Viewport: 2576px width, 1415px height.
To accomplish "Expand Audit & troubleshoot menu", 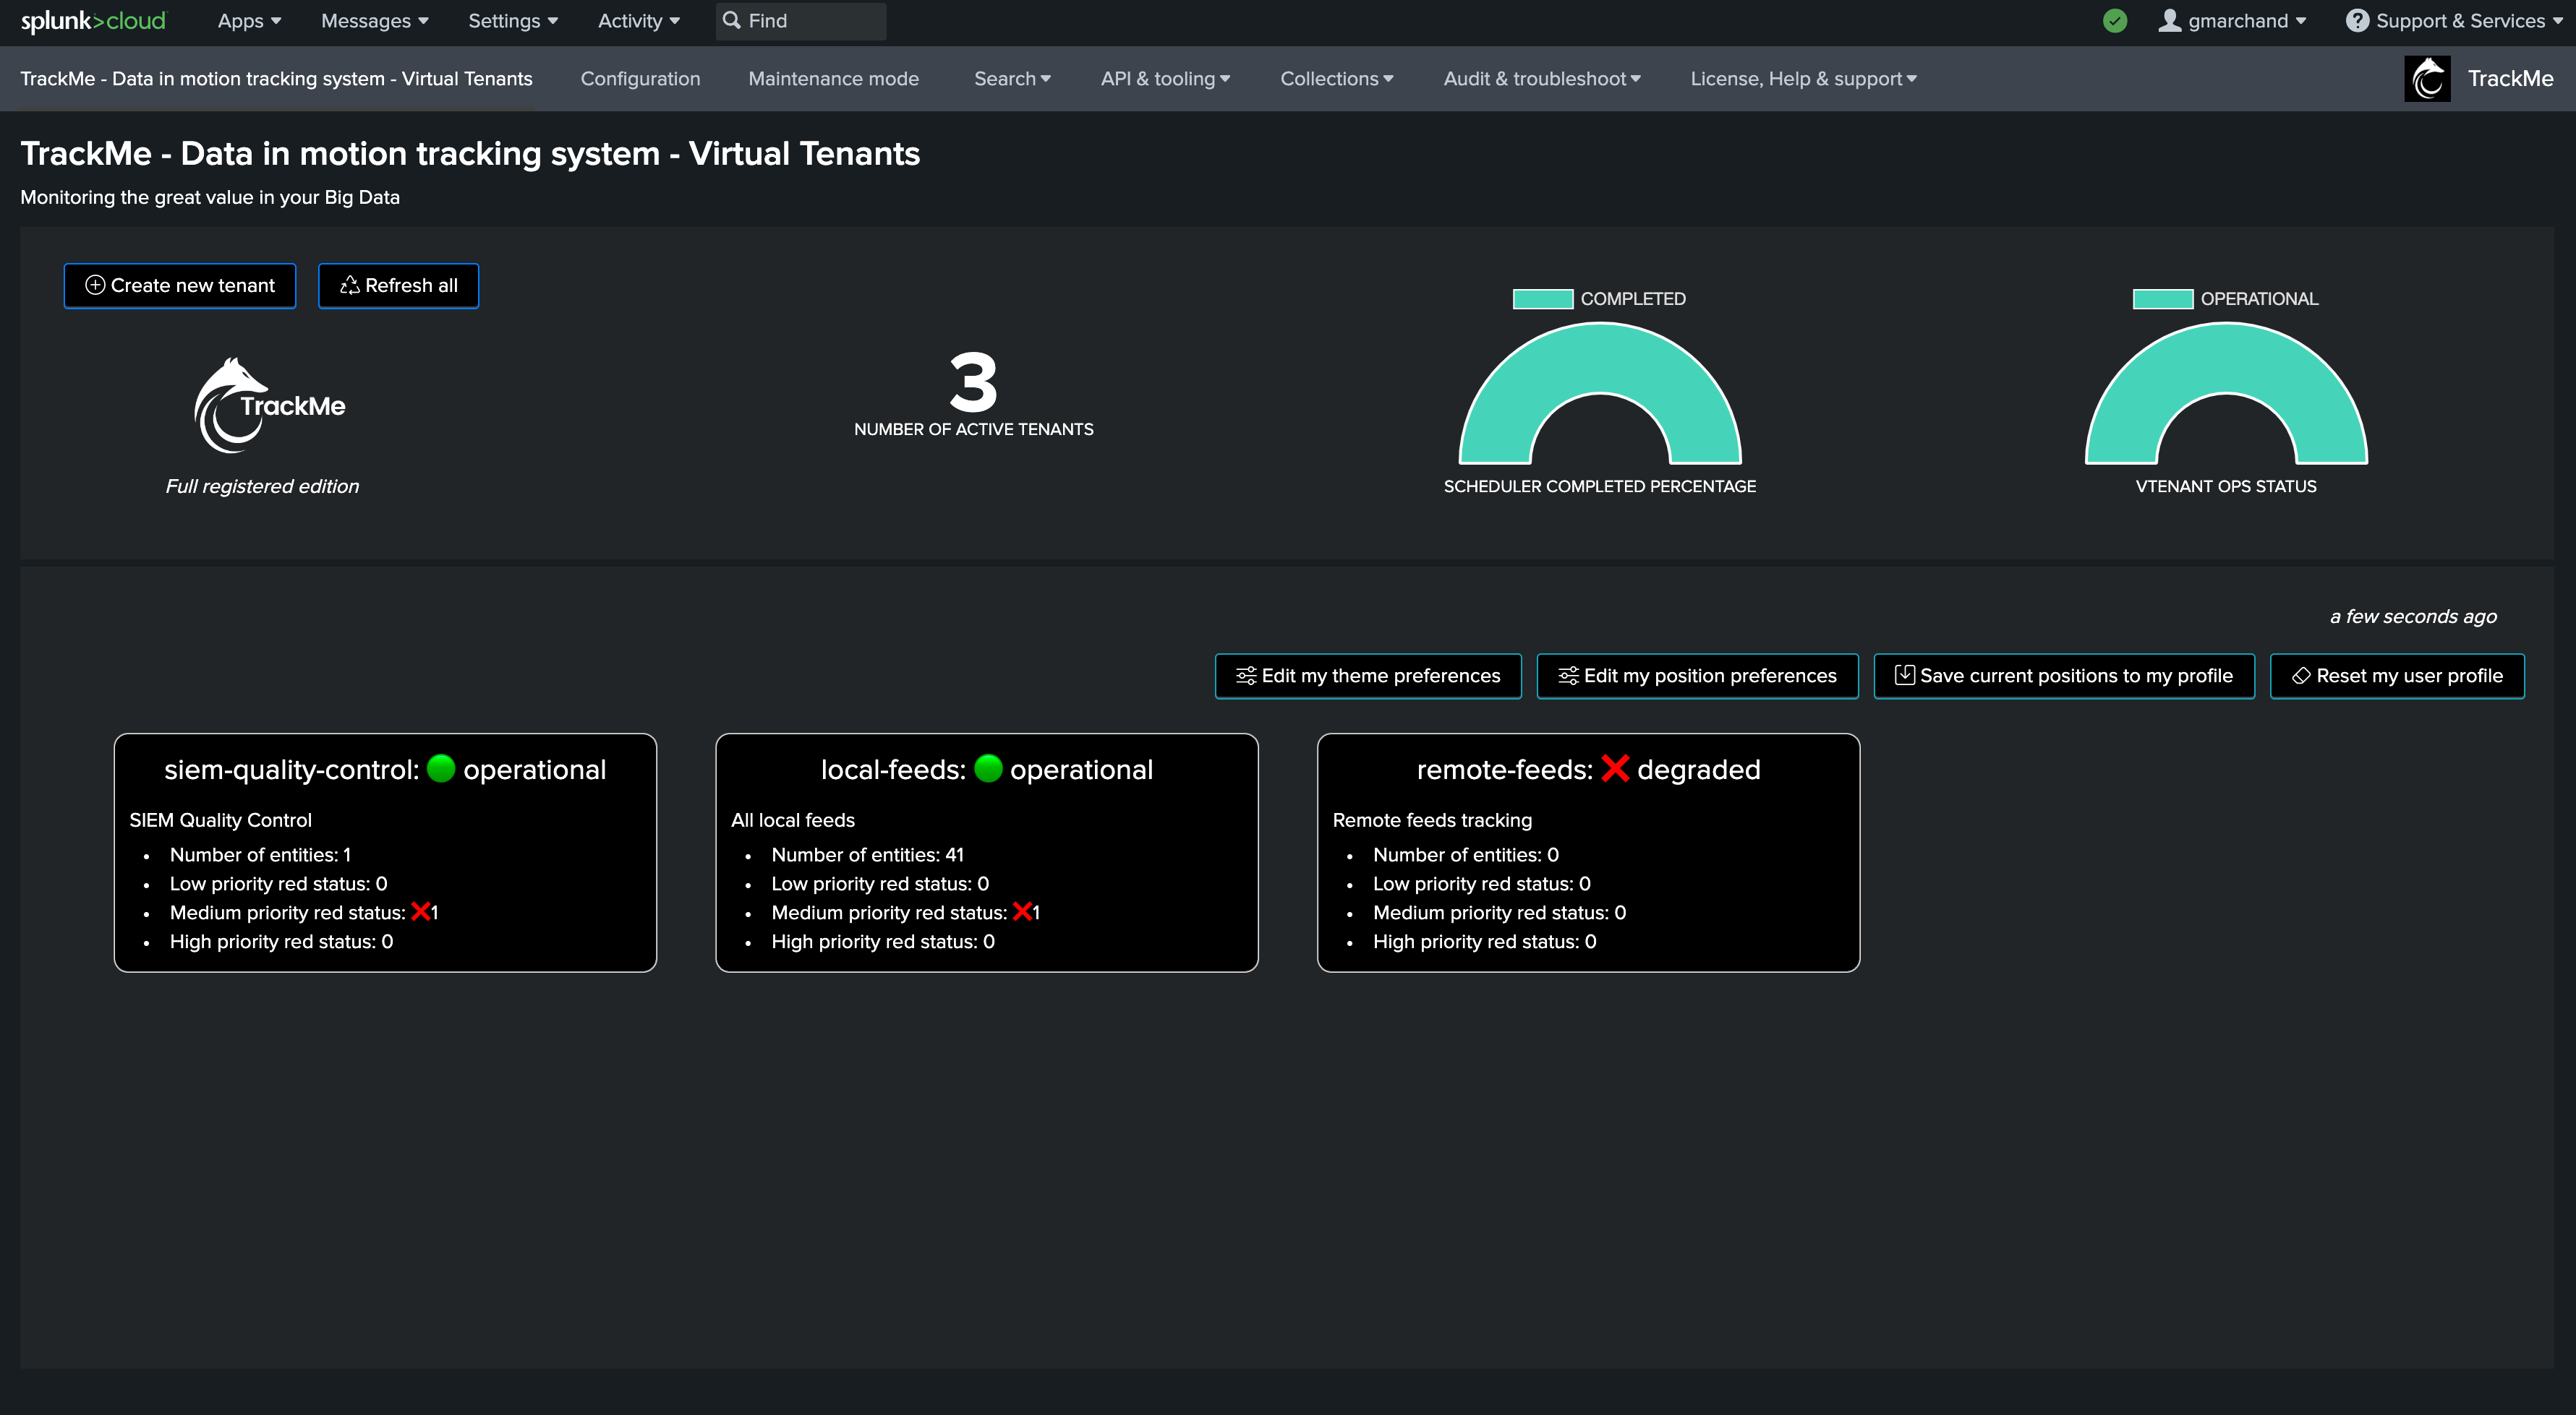I will click(x=1542, y=79).
